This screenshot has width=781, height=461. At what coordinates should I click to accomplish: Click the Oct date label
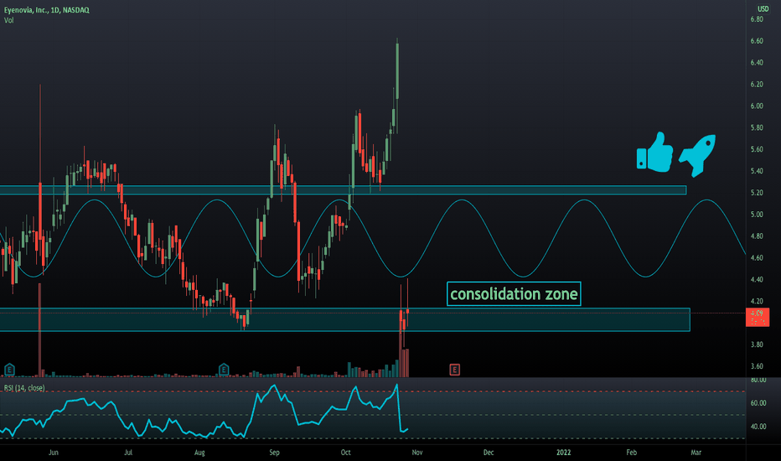click(346, 453)
